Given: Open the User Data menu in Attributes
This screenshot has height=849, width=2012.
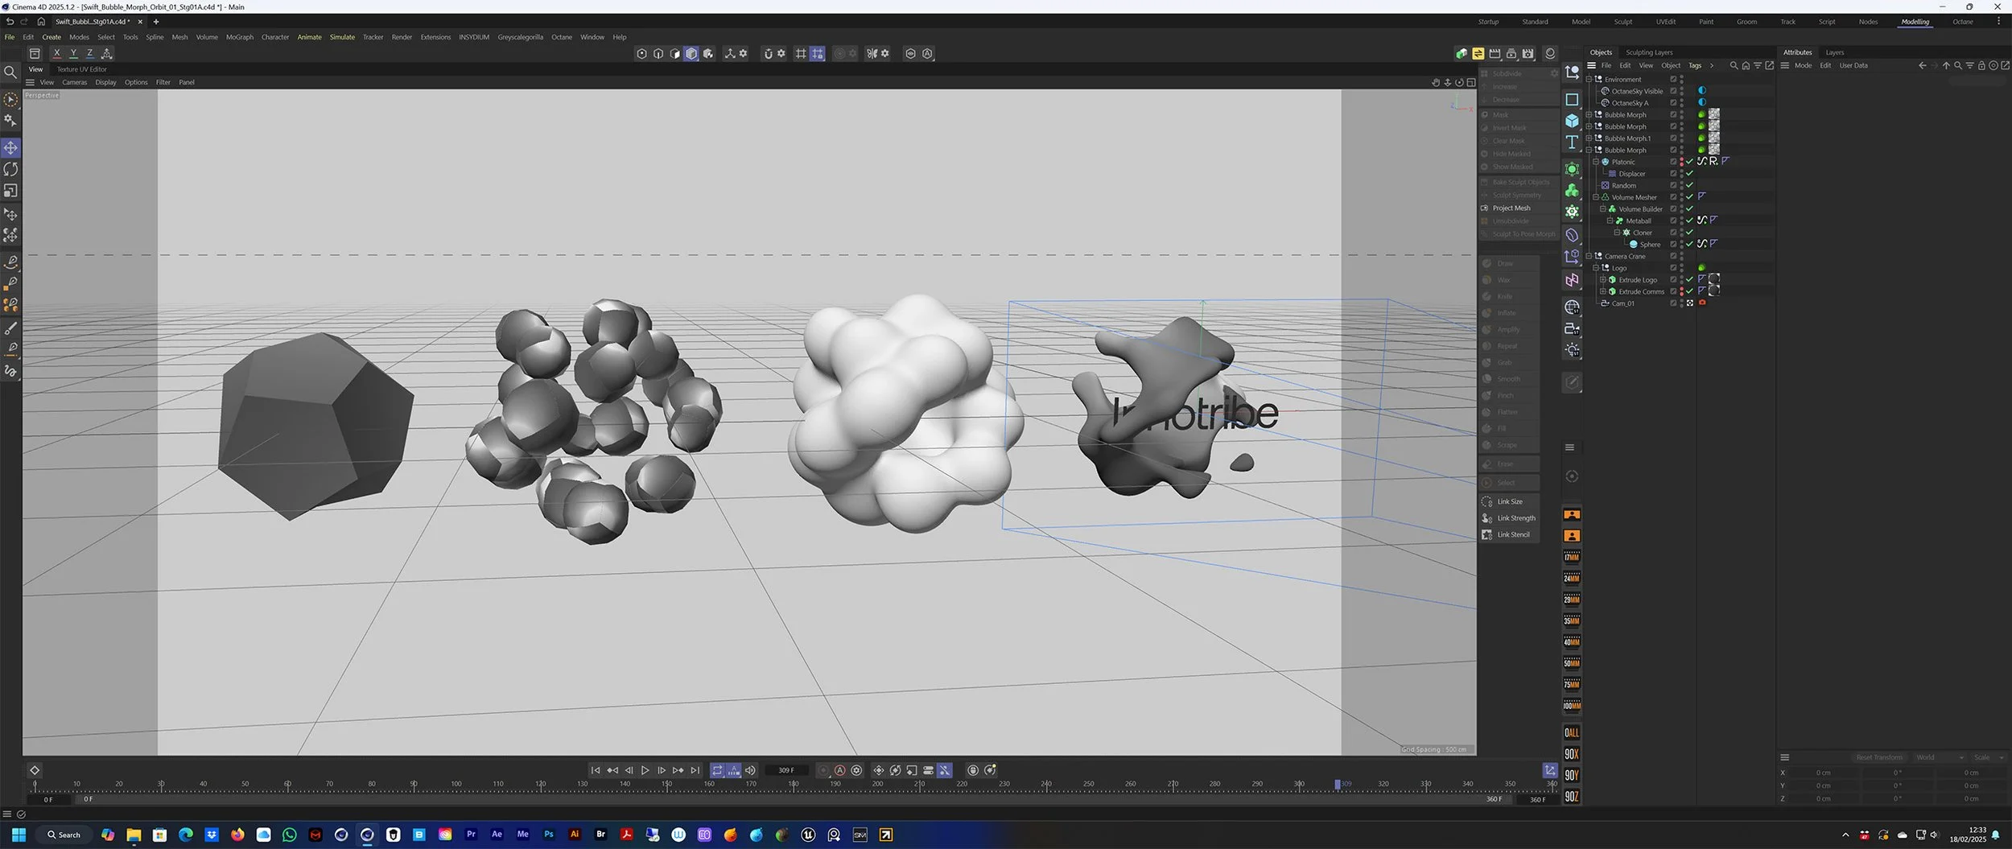Looking at the screenshot, I should tap(1853, 66).
